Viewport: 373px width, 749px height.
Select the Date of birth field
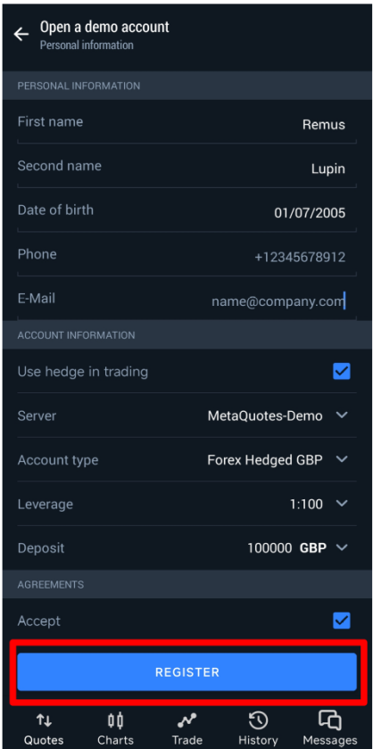pyautogui.click(x=187, y=211)
